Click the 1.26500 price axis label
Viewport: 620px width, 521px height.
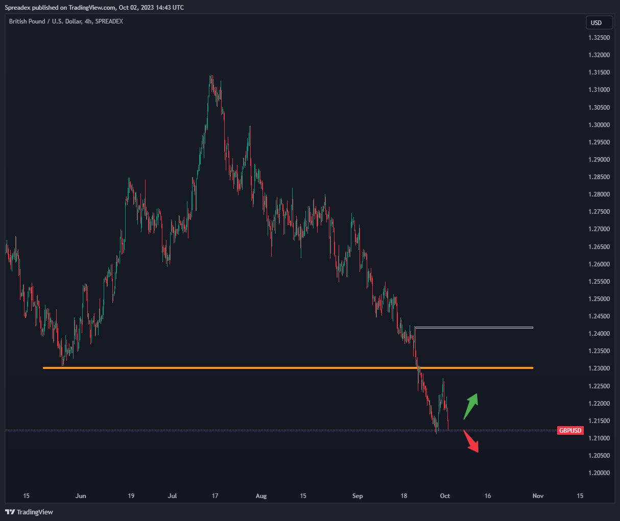point(599,247)
